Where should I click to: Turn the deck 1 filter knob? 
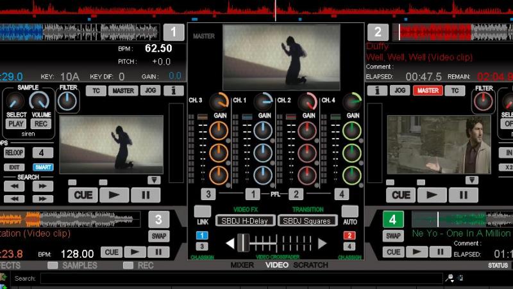coord(67,101)
